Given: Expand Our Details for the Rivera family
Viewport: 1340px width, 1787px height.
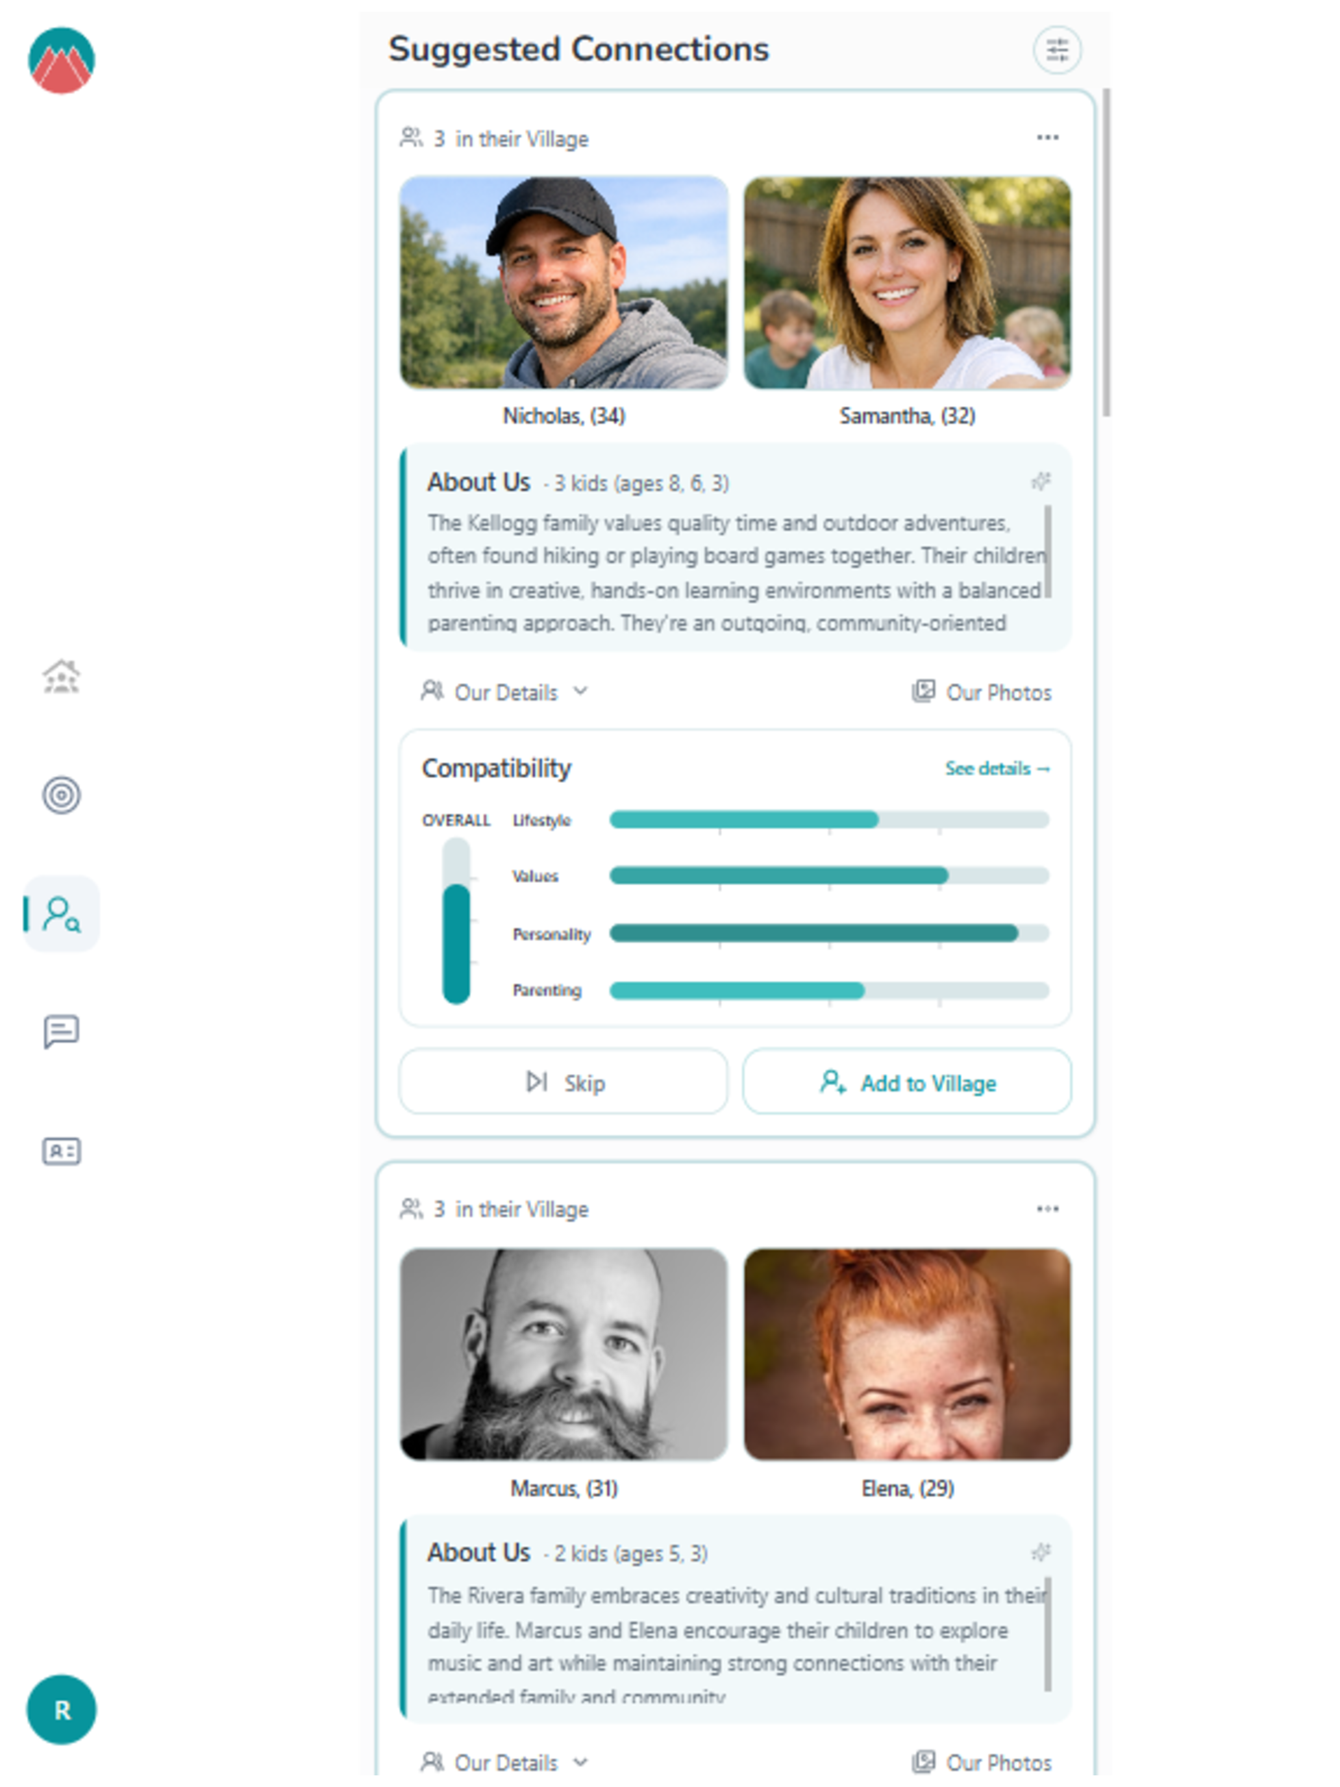Looking at the screenshot, I should pos(504,1762).
